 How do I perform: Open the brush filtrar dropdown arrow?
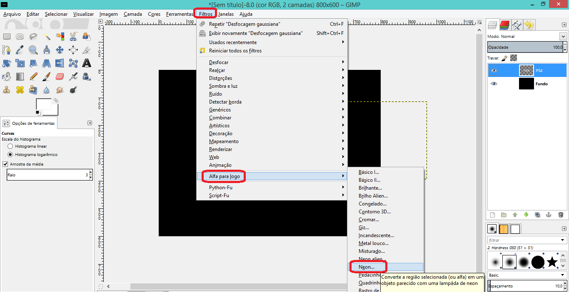[x=563, y=240]
